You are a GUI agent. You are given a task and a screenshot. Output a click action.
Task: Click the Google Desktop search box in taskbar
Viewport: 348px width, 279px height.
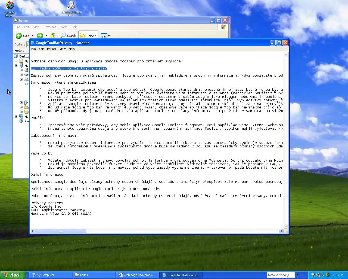(281, 275)
